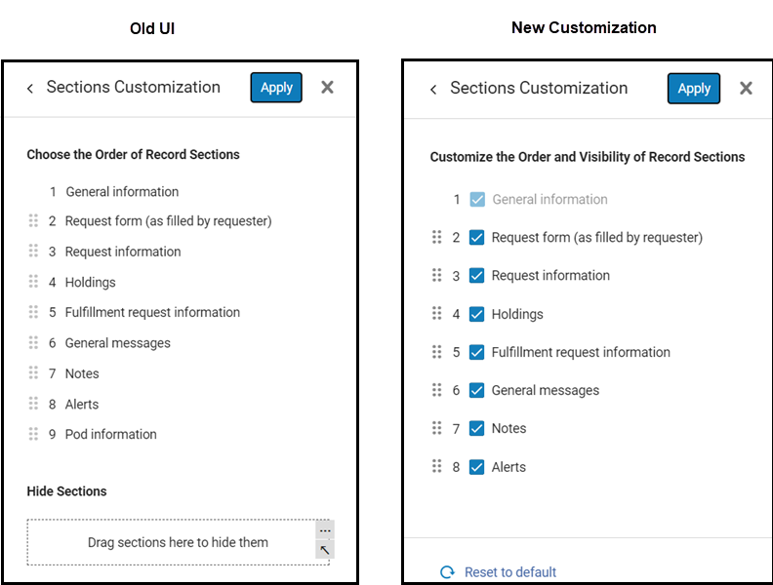The image size is (773, 585).
Task: Click drag handle beside General messages in New Customization
Action: tap(437, 390)
